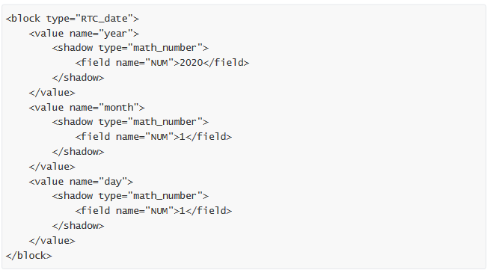Click the opening block type="RTC_date" line
The width and height of the screenshot is (490, 273).
72,19
